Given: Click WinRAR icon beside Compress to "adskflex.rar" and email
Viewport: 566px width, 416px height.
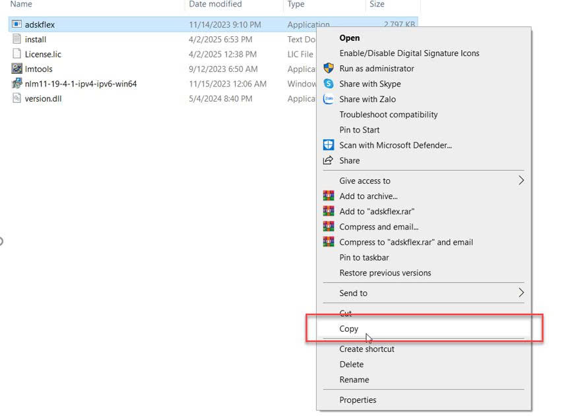Looking at the screenshot, I should pos(329,242).
